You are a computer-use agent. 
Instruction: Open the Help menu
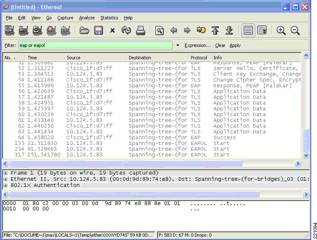tap(128, 18)
